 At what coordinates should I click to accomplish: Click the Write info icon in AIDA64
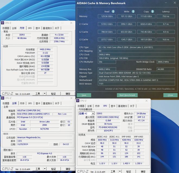(x=133, y=11)
